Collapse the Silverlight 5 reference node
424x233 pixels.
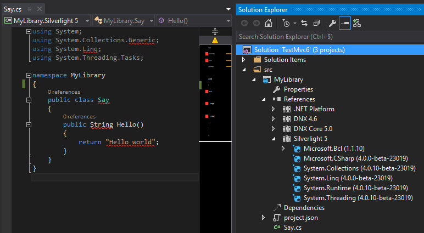click(274, 139)
